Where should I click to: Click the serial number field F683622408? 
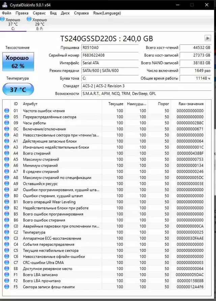[x=110, y=55]
